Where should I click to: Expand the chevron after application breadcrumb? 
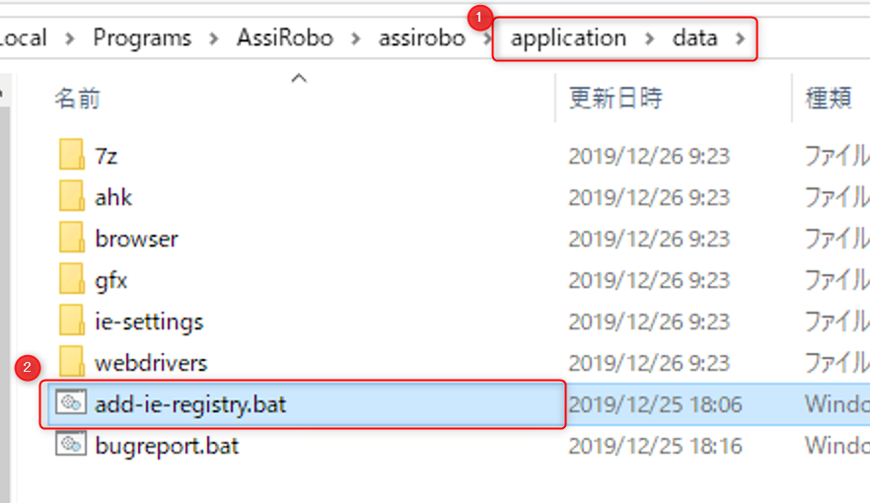pyautogui.click(x=649, y=38)
